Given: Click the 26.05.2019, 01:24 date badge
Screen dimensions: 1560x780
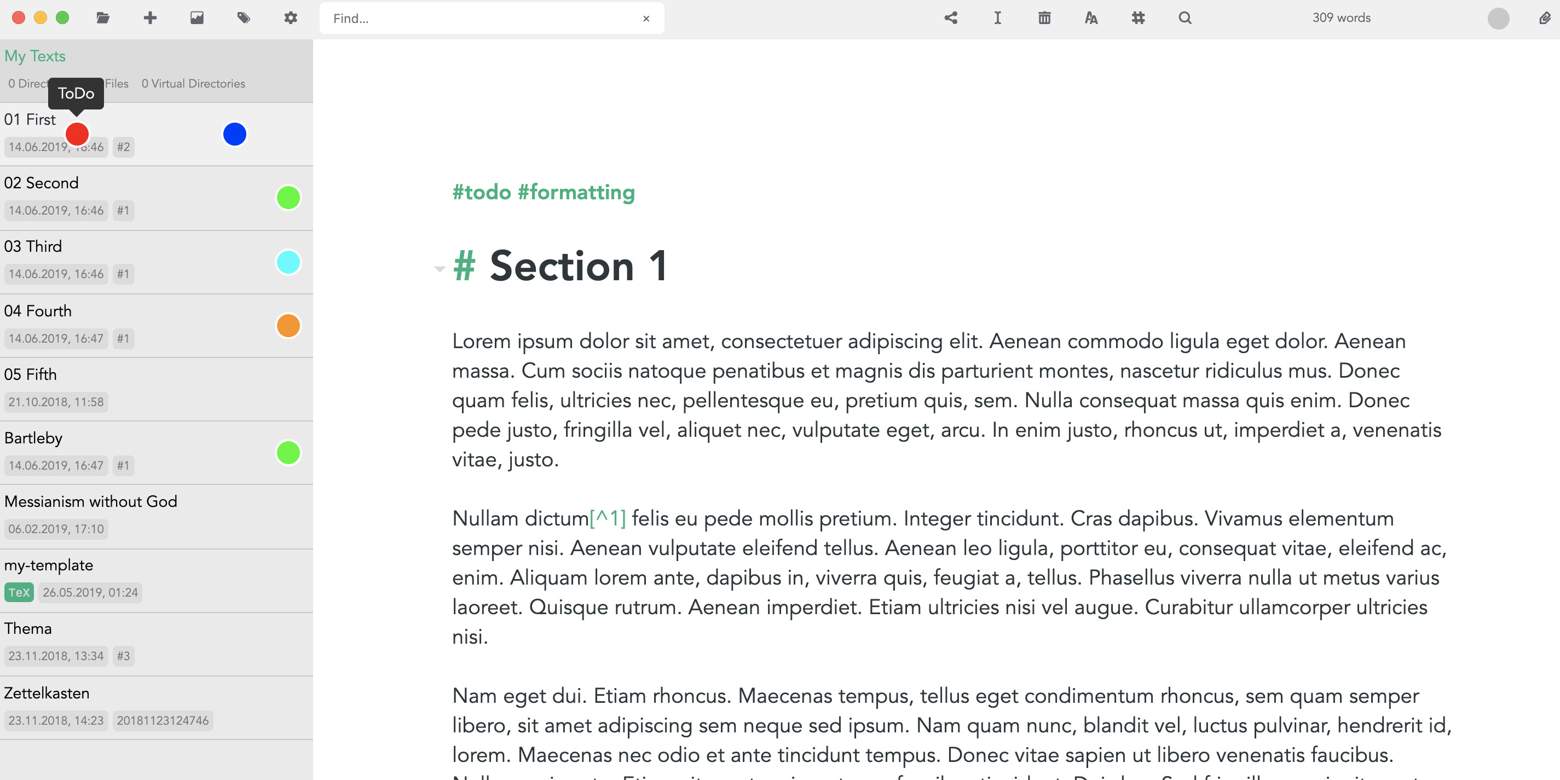Looking at the screenshot, I should (x=90, y=592).
